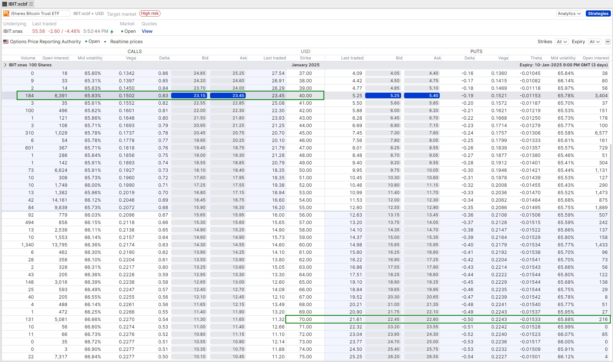Viewport: 613px width, 362px height.
Task: Click the green Open market status dot
Action: pos(123,31)
